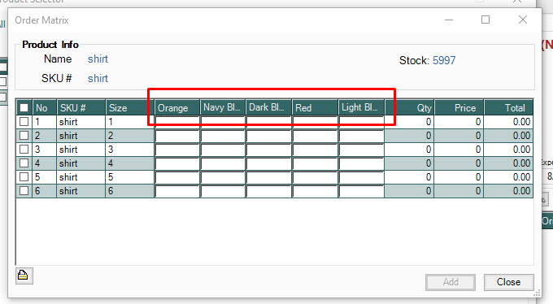Click the Total cell 0.00 in row 1
The width and height of the screenshot is (553, 304).
point(508,122)
